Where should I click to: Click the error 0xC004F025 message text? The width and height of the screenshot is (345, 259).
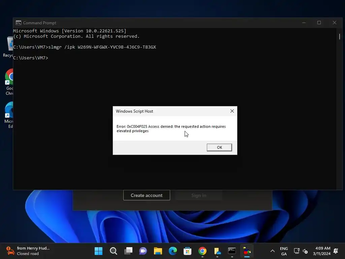tap(171, 128)
